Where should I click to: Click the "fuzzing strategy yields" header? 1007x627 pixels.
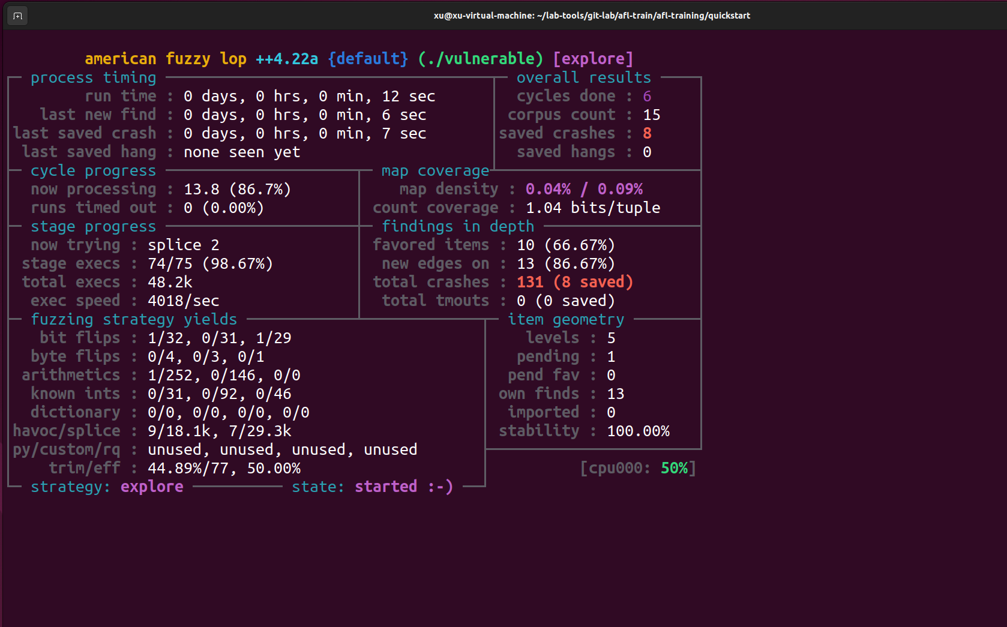pyautogui.click(x=134, y=319)
